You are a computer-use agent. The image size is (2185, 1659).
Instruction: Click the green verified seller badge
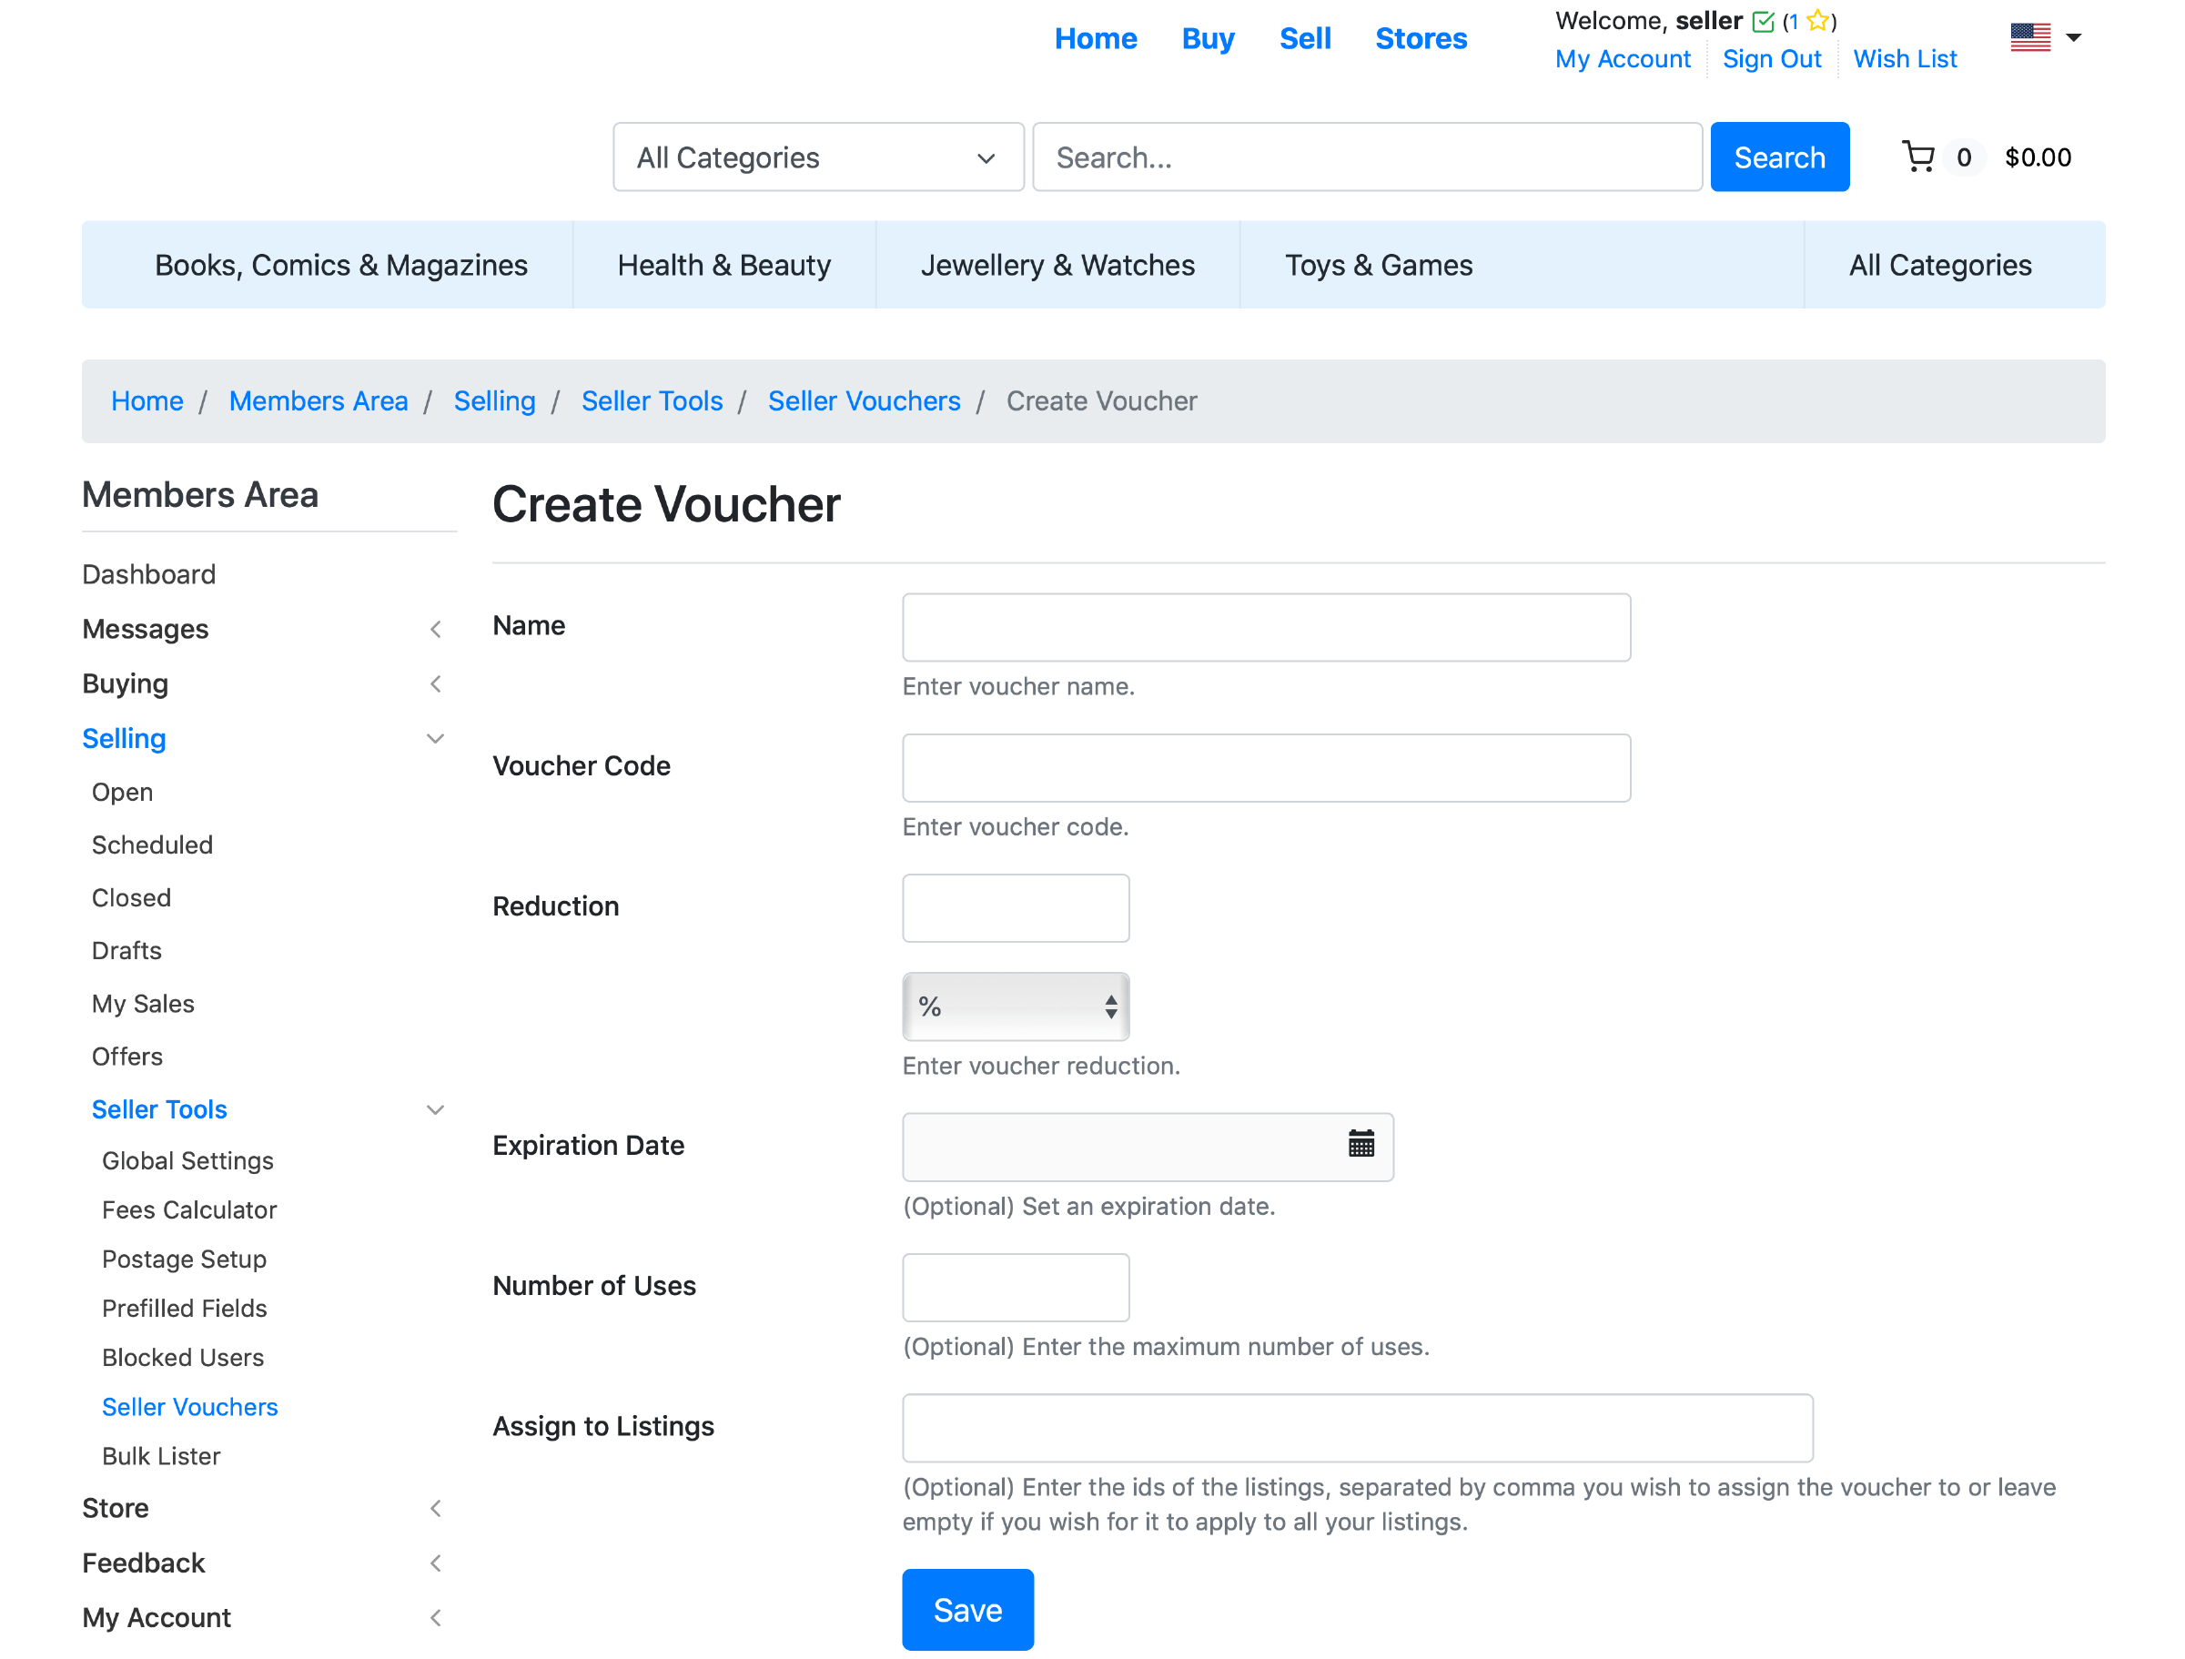tap(1764, 22)
